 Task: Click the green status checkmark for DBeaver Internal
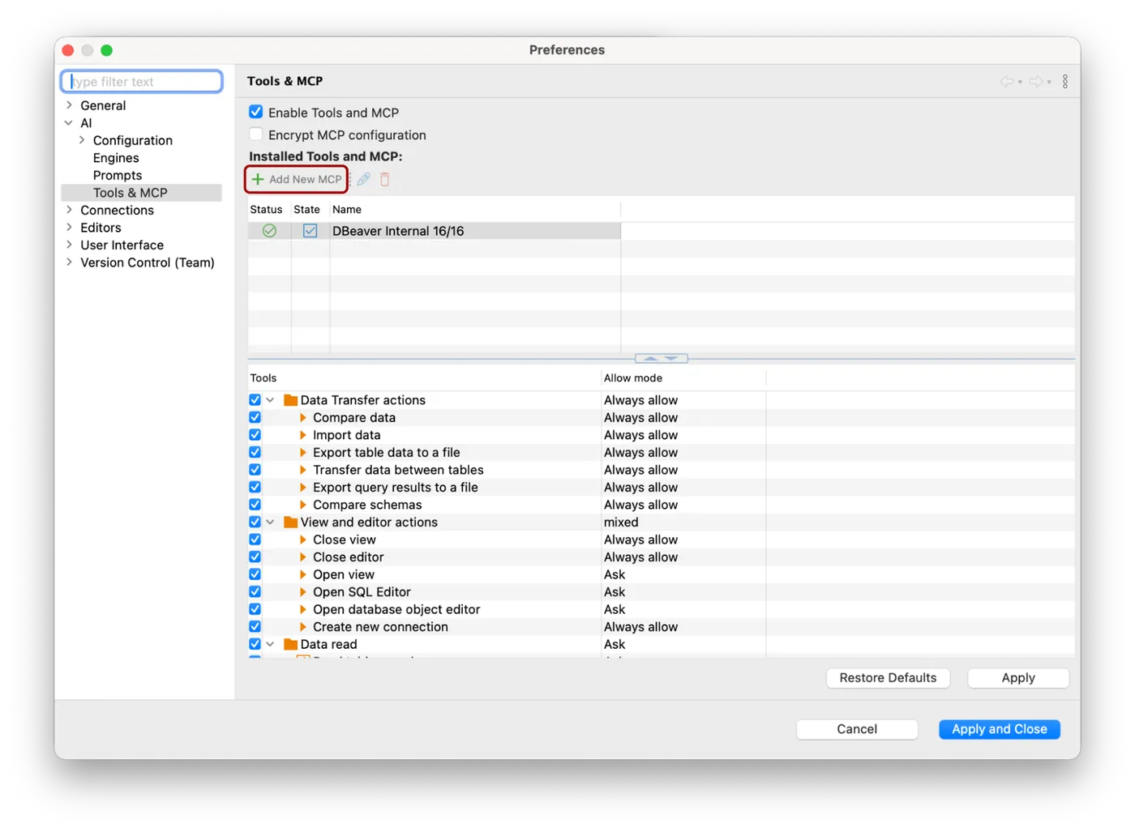point(269,231)
